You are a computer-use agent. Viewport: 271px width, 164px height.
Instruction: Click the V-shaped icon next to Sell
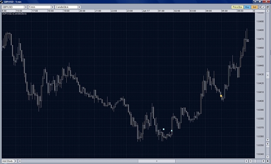(x=260, y=7)
